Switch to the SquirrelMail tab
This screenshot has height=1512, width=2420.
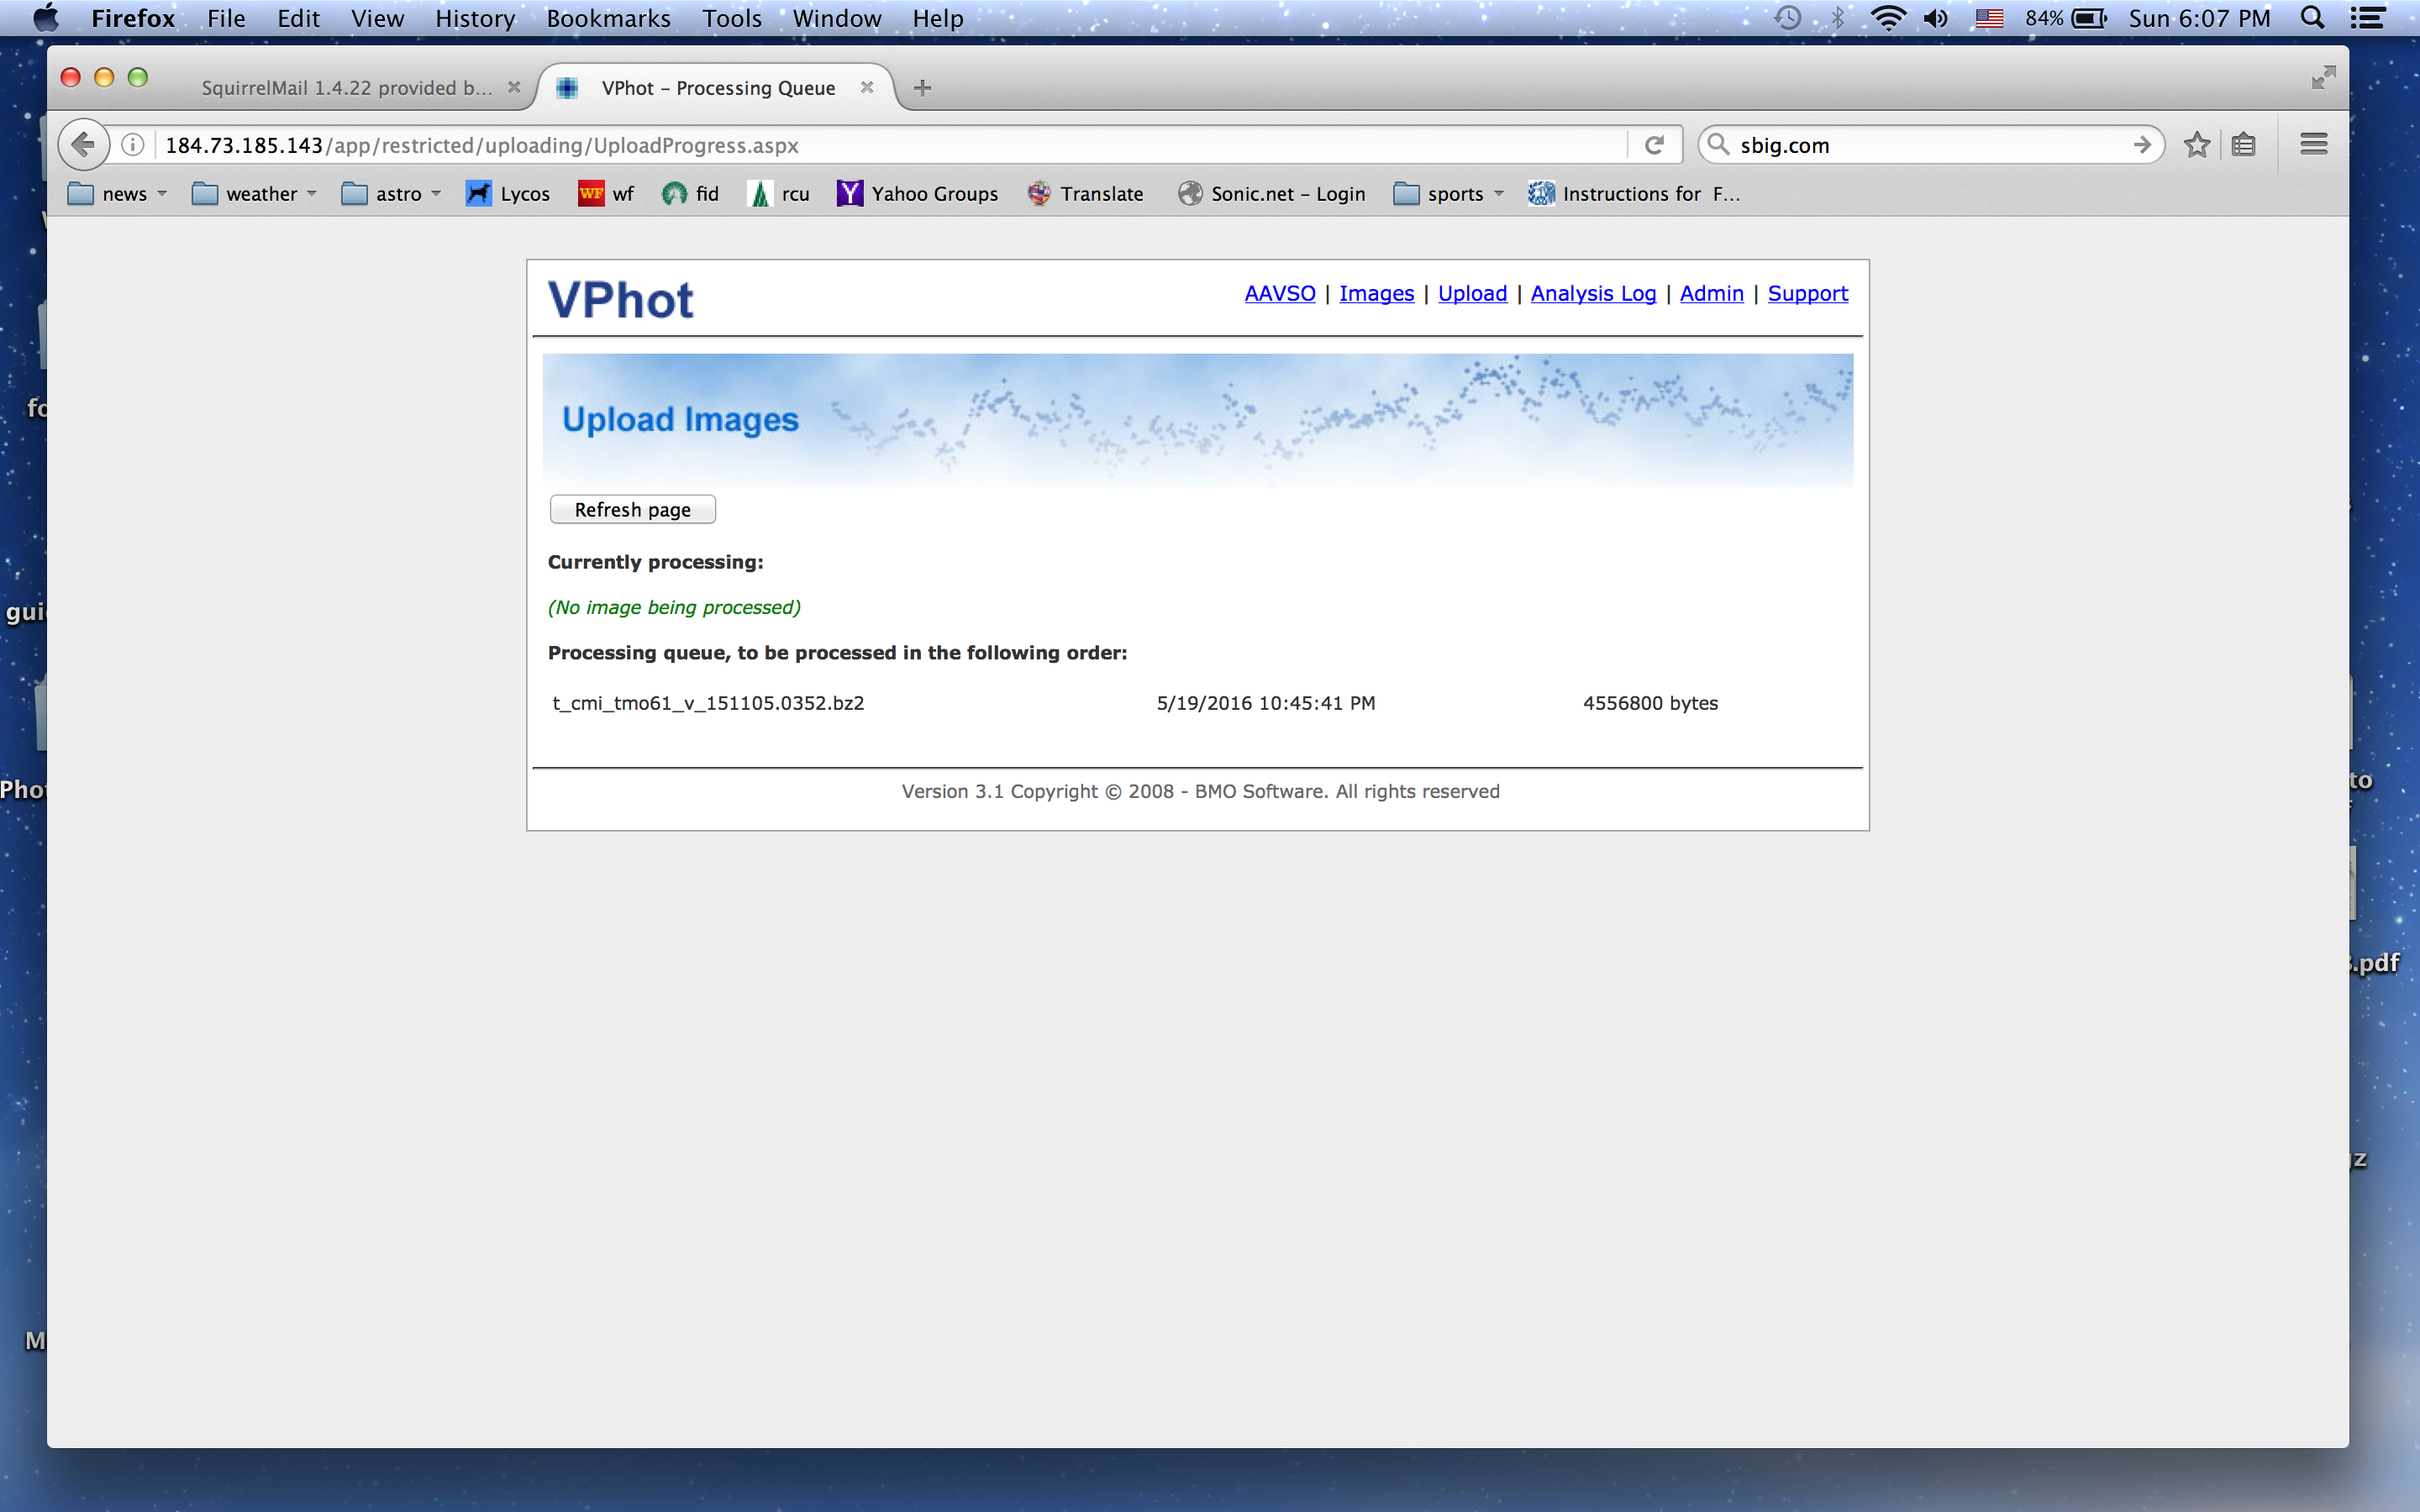click(x=346, y=88)
